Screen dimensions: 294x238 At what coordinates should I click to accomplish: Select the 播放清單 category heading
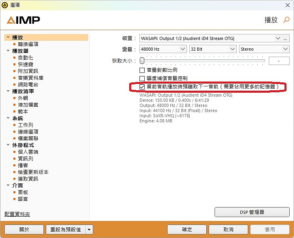pos(23,91)
